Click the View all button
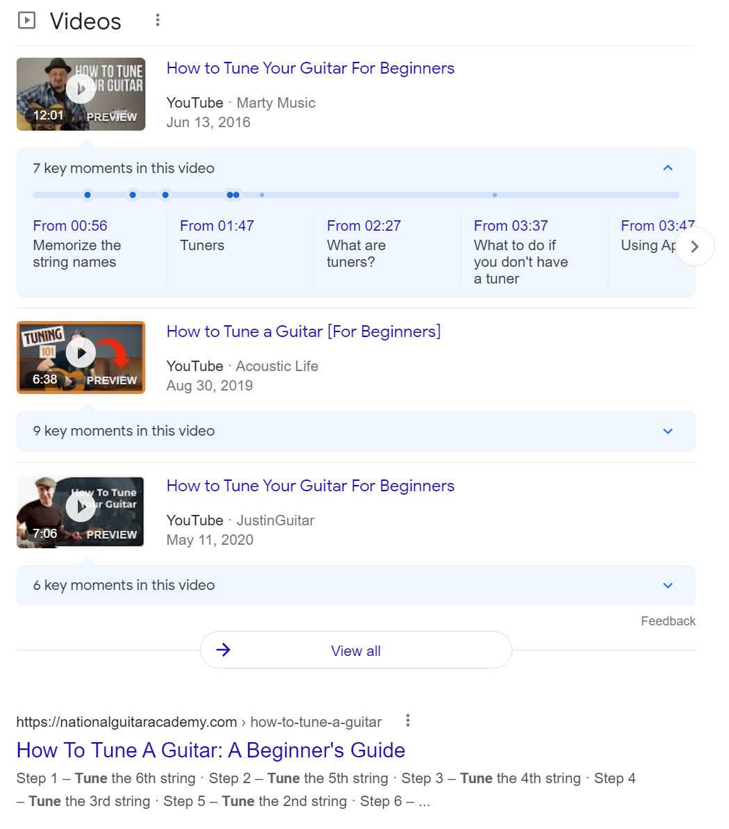 pyautogui.click(x=356, y=650)
